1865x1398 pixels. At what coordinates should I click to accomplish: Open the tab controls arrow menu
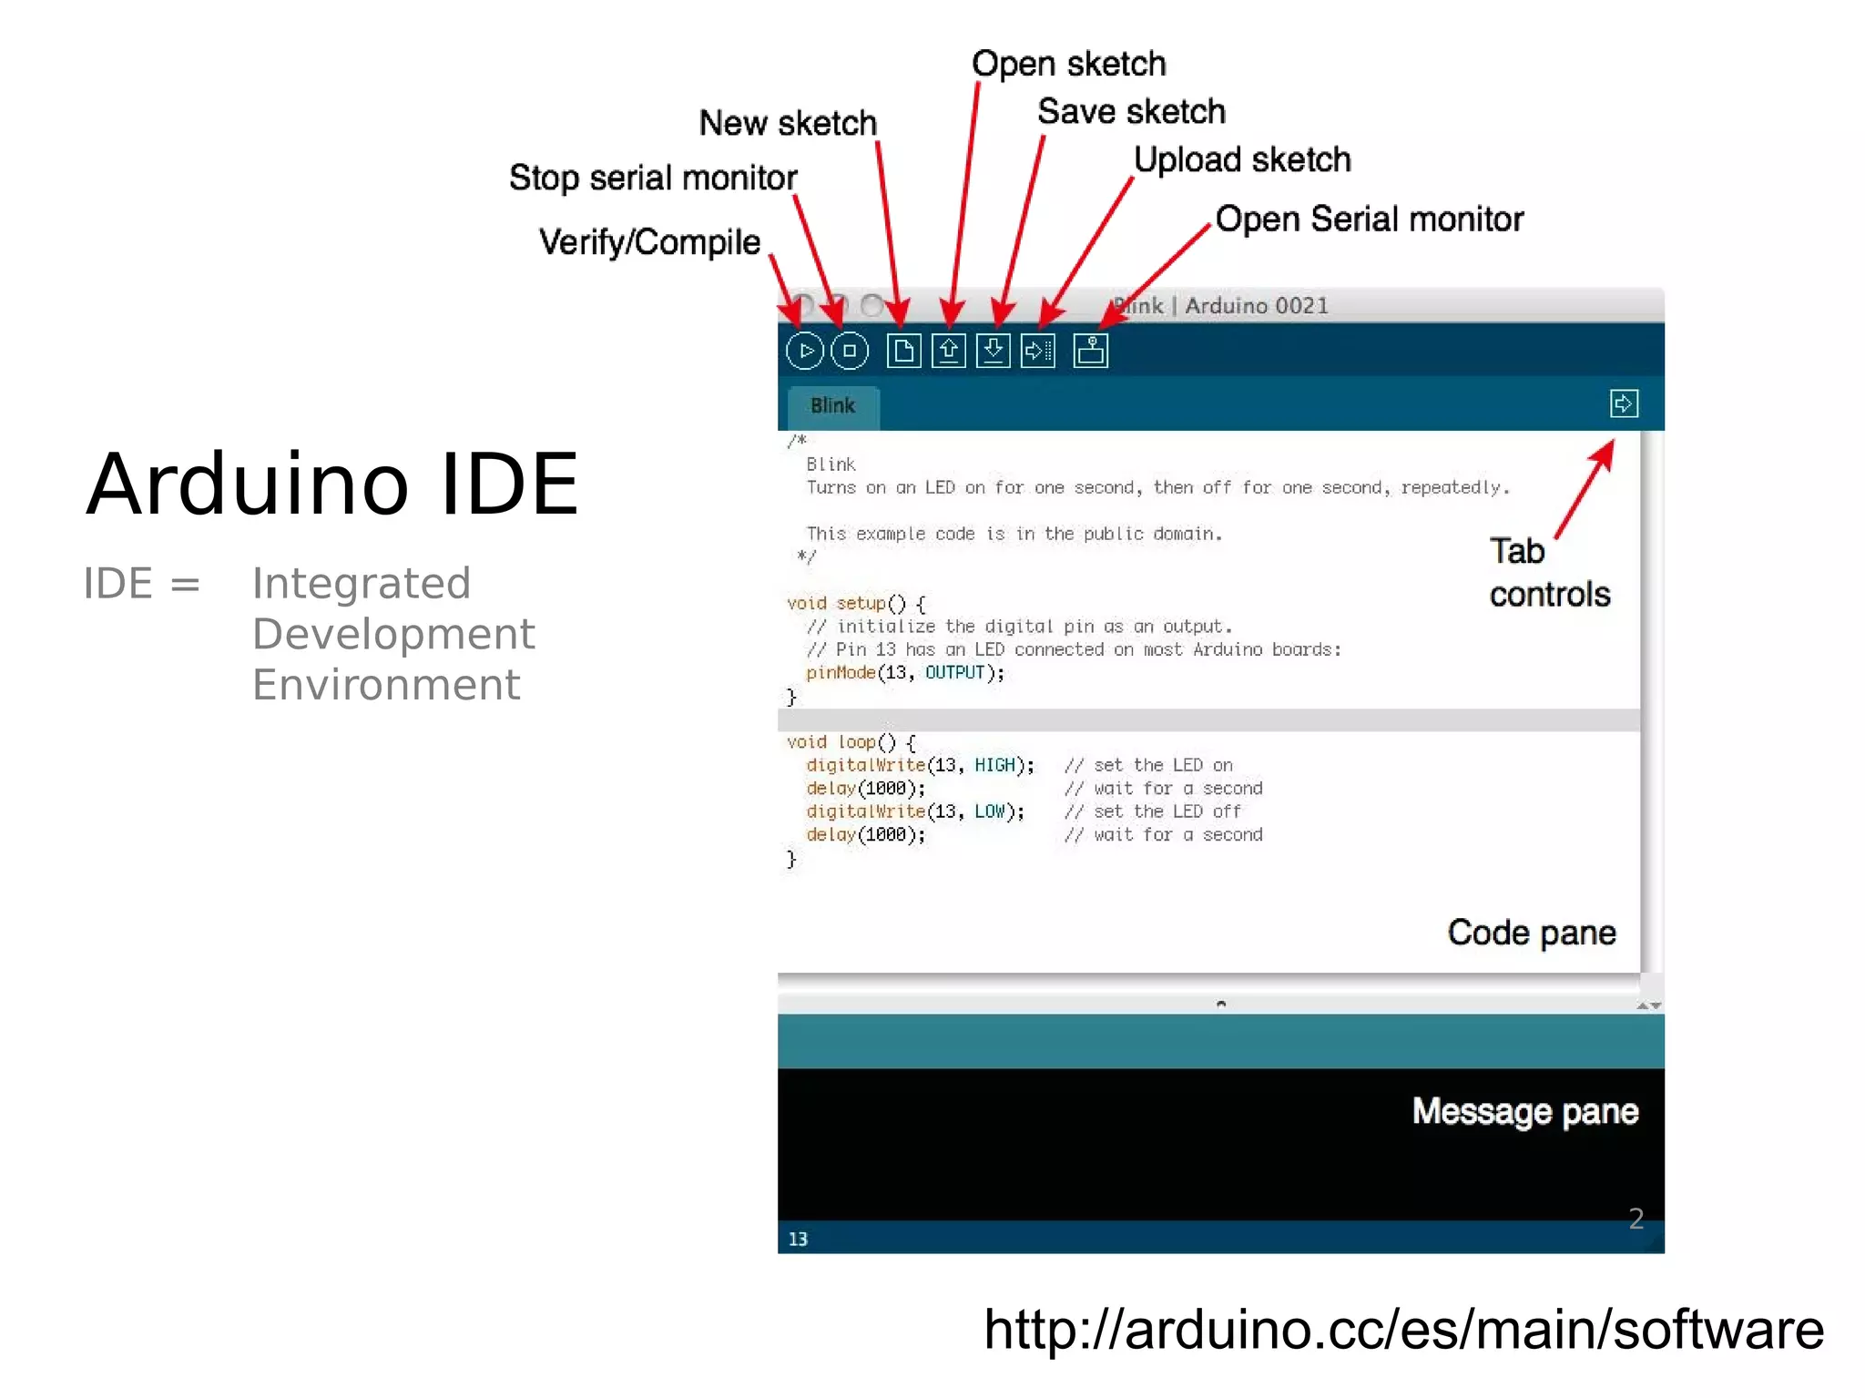click(1623, 403)
